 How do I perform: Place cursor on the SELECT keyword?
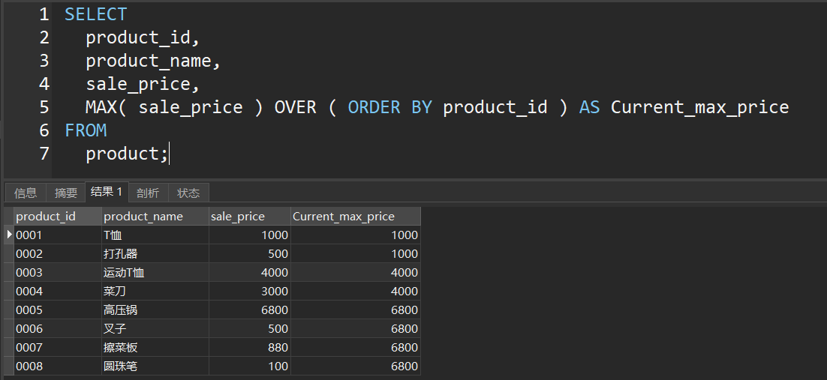pos(96,14)
